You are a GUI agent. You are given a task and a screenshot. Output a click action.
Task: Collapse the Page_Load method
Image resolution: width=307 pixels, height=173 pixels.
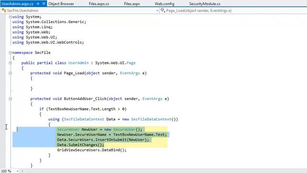(x=11, y=73)
